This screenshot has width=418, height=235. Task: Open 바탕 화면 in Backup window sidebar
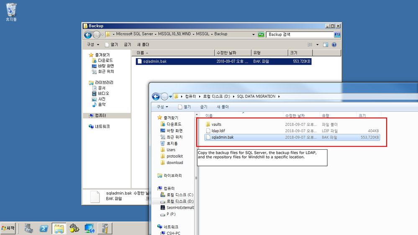coord(103,66)
